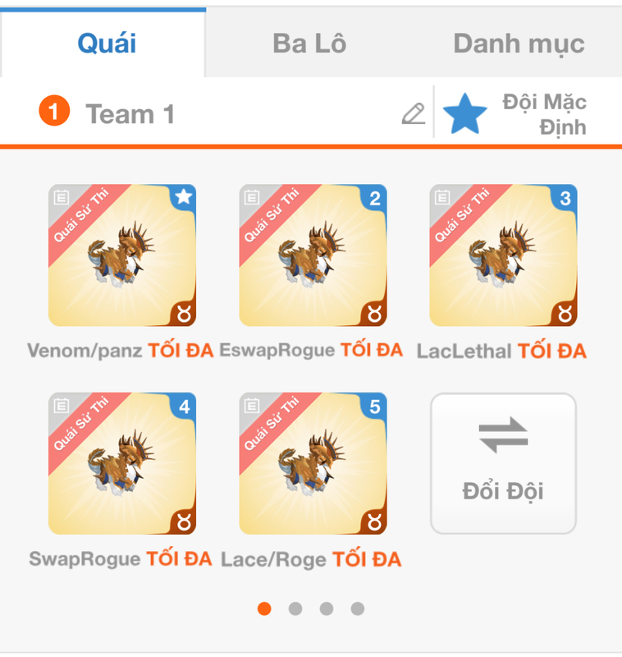The width and height of the screenshot is (622, 657).
Task: Open the notes icon on Venom/panz card
Action: [x=62, y=197]
